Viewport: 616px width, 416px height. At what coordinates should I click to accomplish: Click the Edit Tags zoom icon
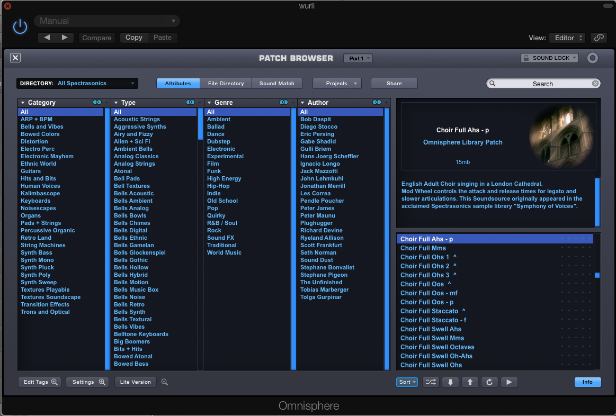55,382
